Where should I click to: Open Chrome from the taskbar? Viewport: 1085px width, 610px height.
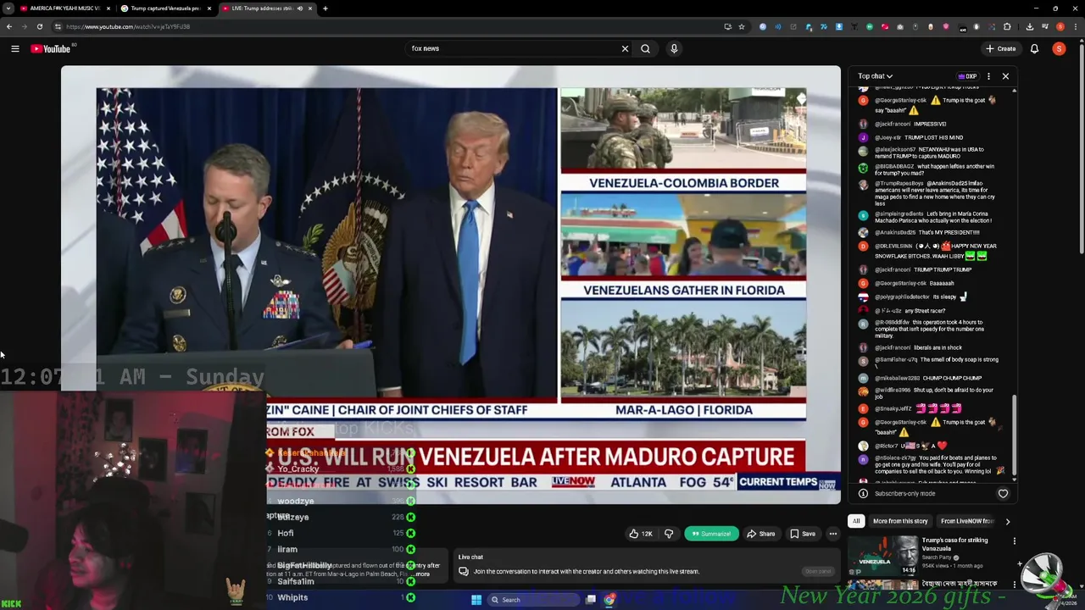click(x=609, y=600)
